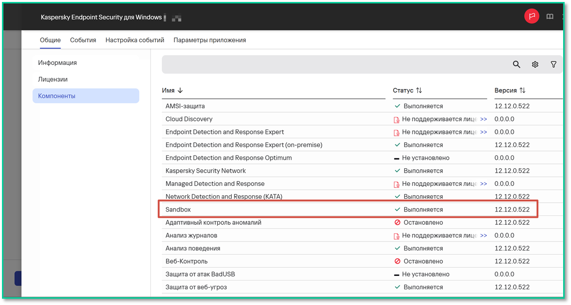The height and width of the screenshot is (305, 571).
Task: Switch to the События tab
Action: [x=83, y=40]
